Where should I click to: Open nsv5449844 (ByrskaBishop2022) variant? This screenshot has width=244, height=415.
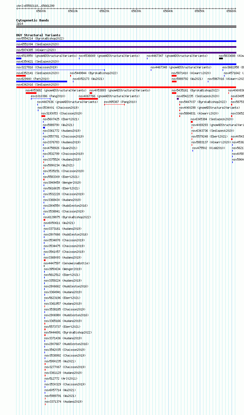point(94,73)
